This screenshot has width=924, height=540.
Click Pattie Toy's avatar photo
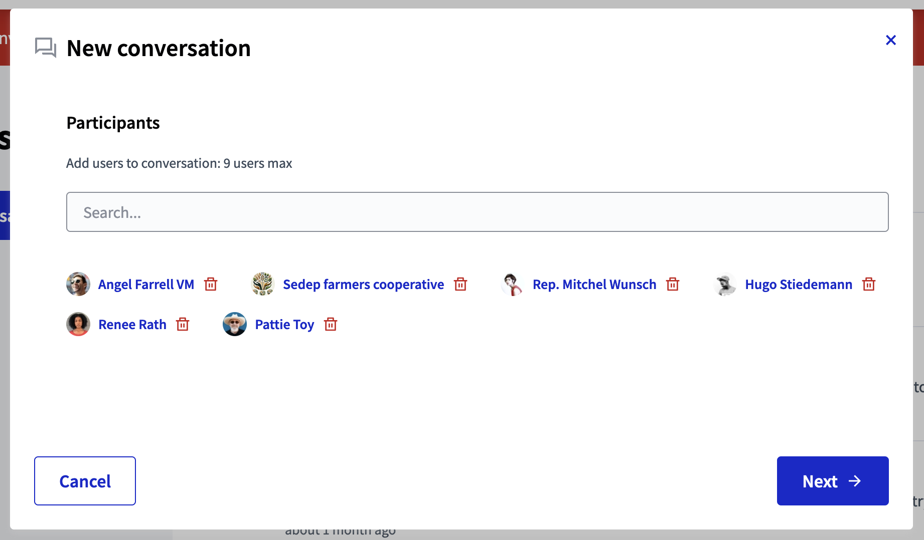(x=234, y=324)
